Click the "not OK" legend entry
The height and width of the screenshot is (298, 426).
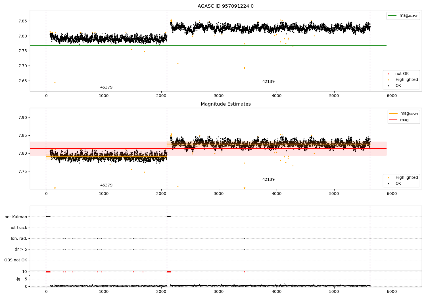pyautogui.click(x=402, y=74)
